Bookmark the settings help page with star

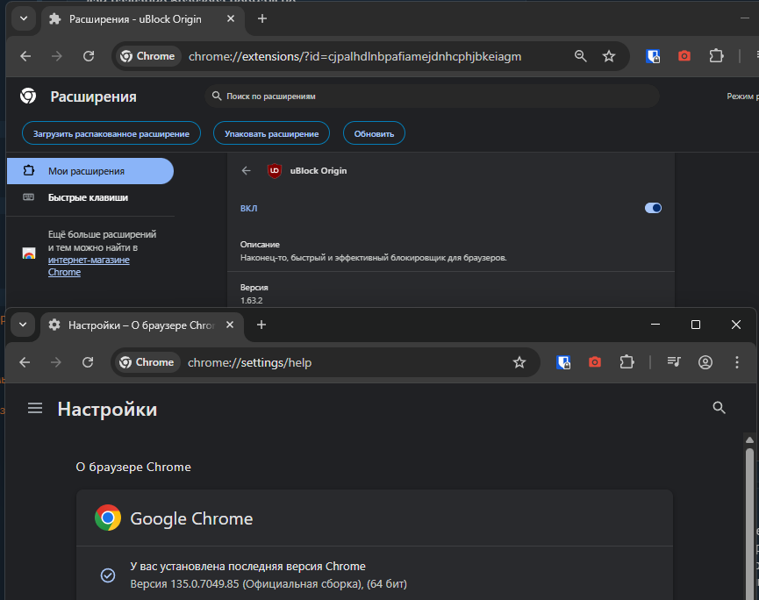coord(519,362)
